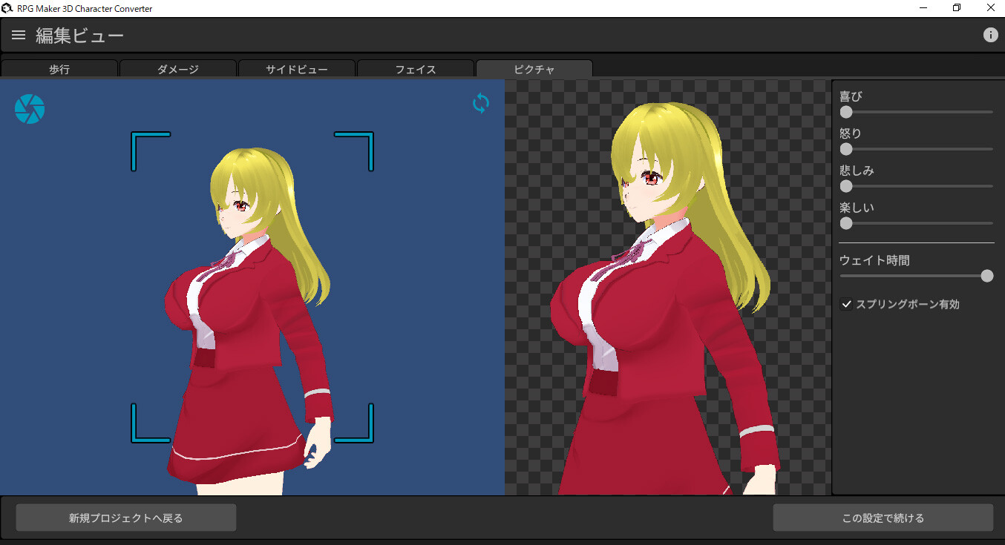Click the camera capture icon in the preview

click(29, 108)
